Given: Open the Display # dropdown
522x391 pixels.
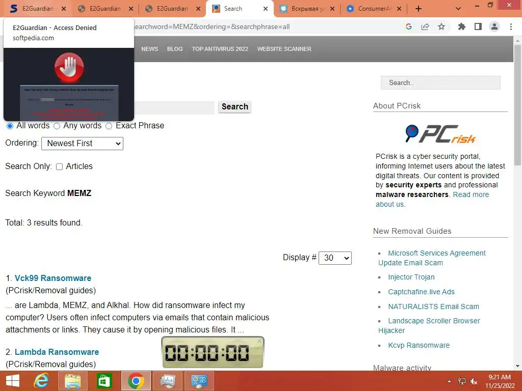Looking at the screenshot, I should pos(335,258).
